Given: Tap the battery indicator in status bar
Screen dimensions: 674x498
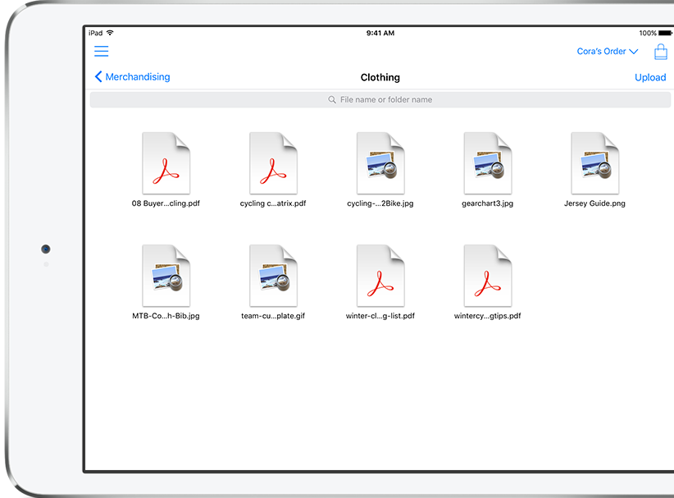Looking at the screenshot, I should pyautogui.click(x=664, y=33).
